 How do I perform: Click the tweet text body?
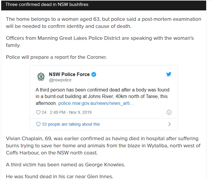(x=102, y=97)
